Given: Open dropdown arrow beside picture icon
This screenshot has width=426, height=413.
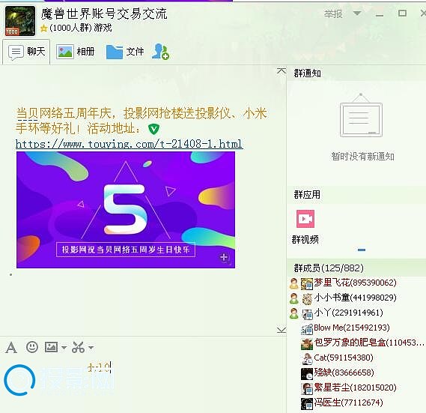Looking at the screenshot, I should coord(64,348).
